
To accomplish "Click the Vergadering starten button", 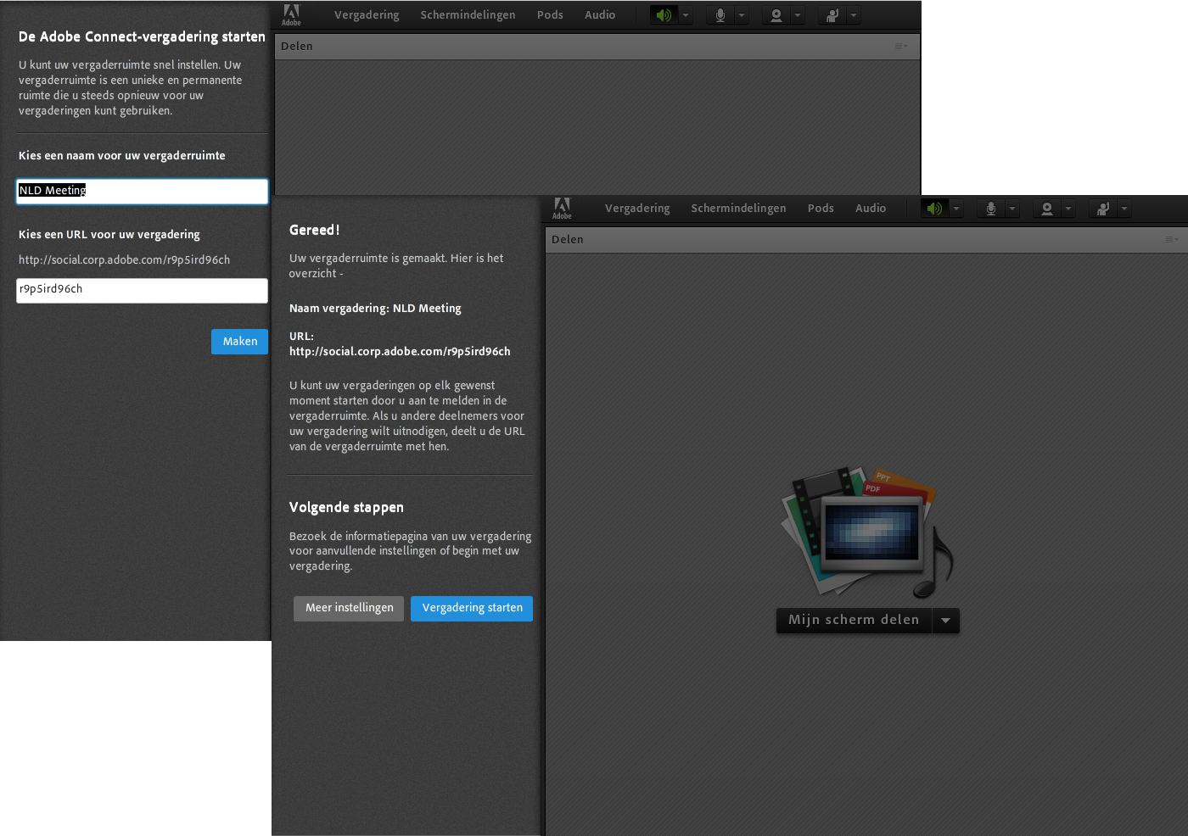I will point(472,608).
